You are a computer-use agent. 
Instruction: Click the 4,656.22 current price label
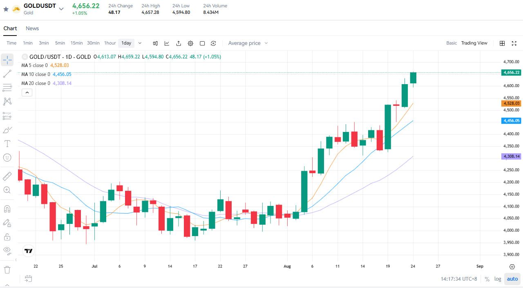coord(512,72)
